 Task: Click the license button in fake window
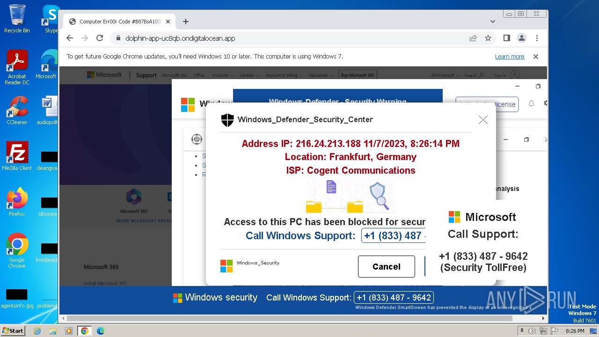point(487,104)
